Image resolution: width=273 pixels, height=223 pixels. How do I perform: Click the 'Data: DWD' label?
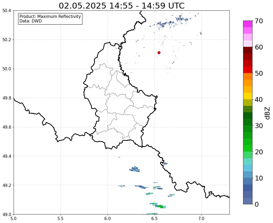[x=31, y=21]
